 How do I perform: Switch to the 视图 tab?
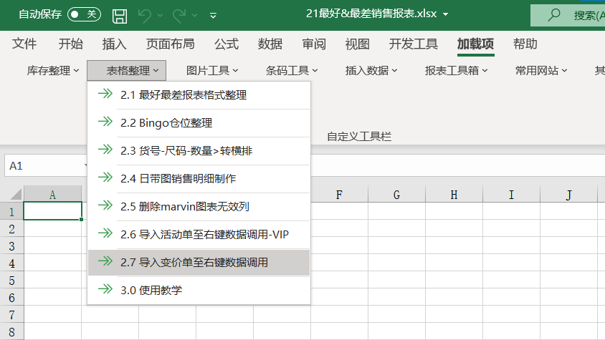coord(357,44)
